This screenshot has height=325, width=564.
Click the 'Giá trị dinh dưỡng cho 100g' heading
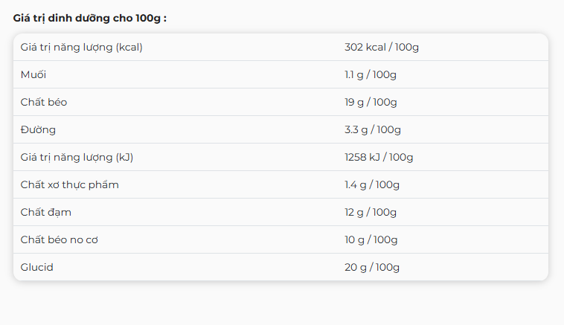coord(89,18)
